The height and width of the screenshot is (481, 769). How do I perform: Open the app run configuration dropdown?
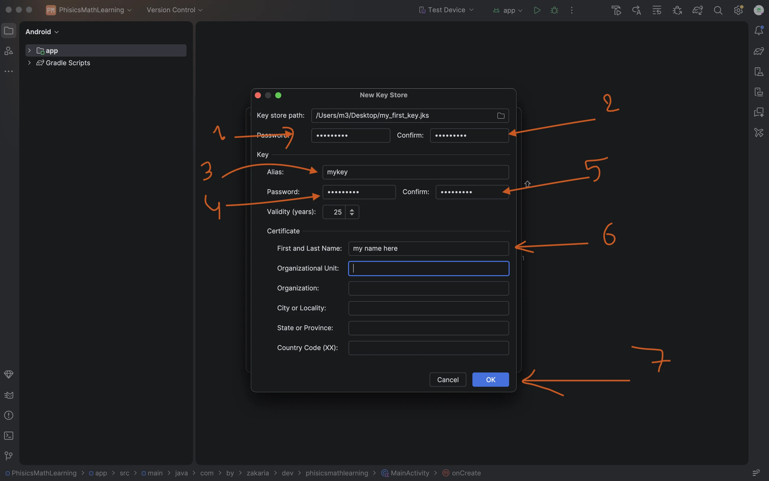pyautogui.click(x=508, y=10)
